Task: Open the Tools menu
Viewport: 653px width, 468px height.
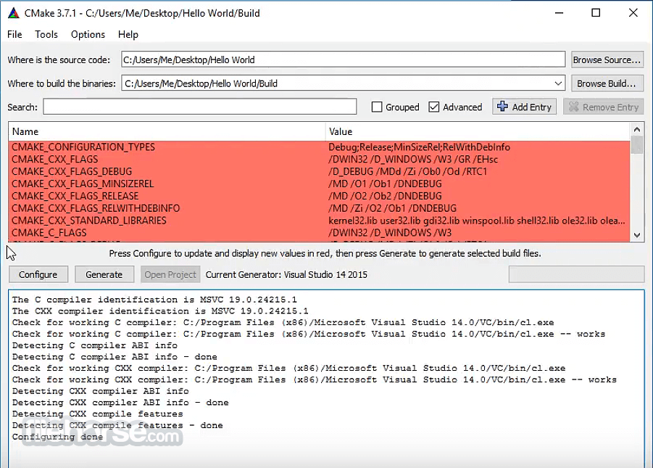Action: pos(46,34)
